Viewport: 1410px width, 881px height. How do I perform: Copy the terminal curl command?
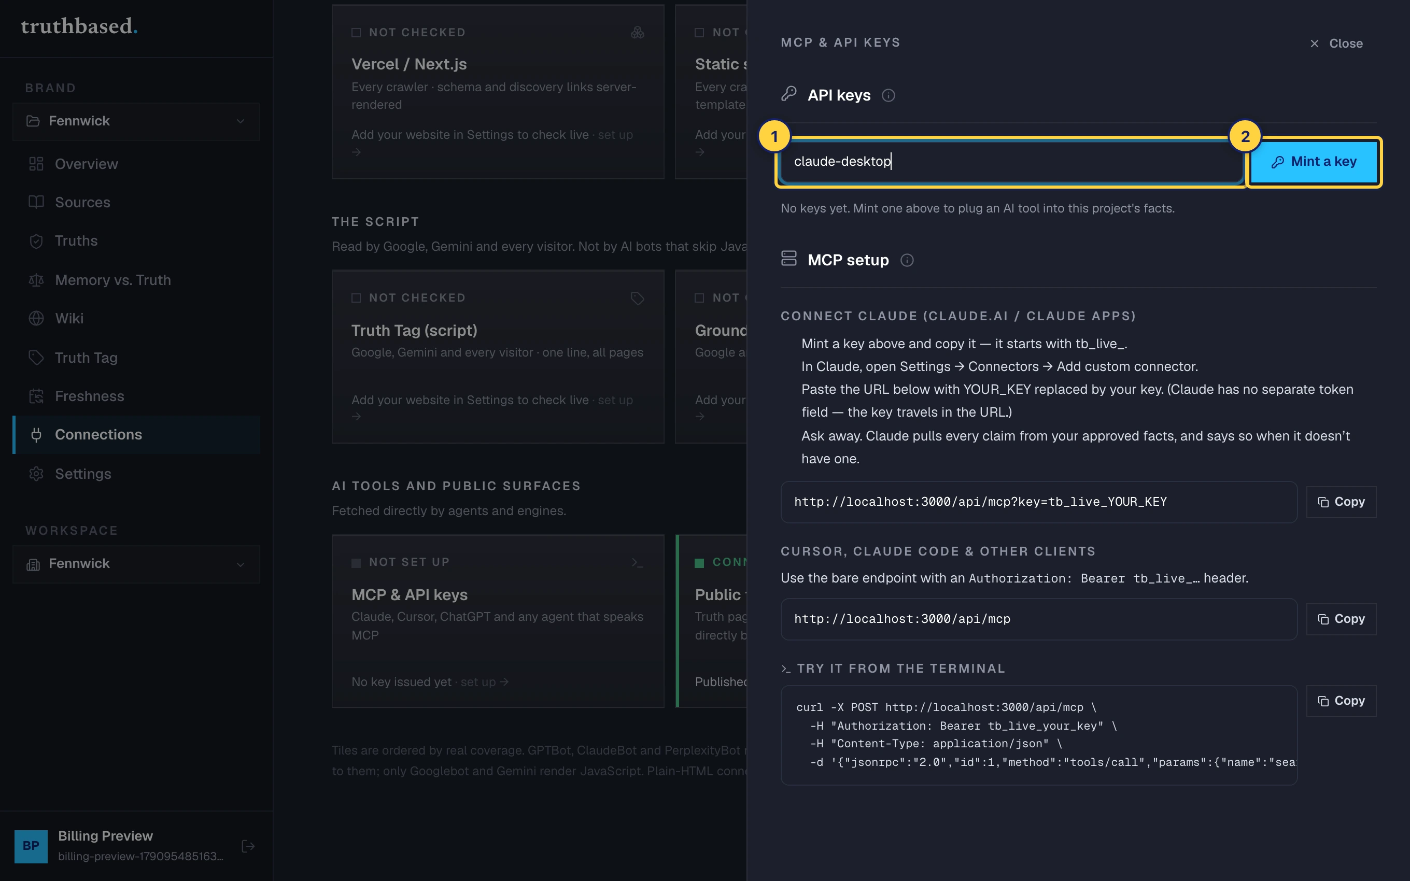(1341, 701)
